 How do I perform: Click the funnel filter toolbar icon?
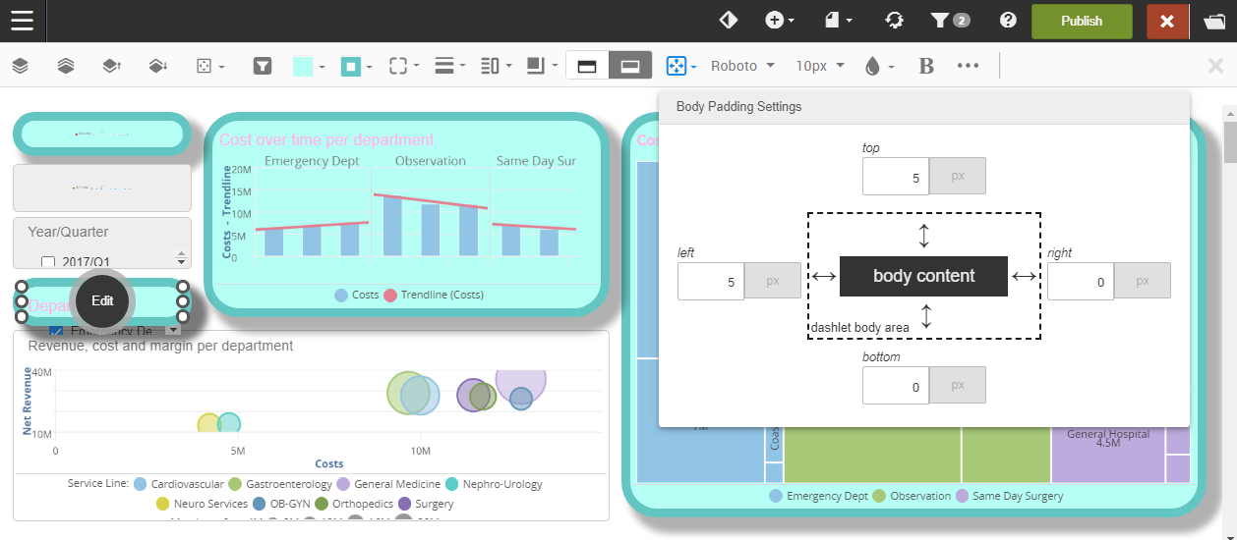pos(263,66)
